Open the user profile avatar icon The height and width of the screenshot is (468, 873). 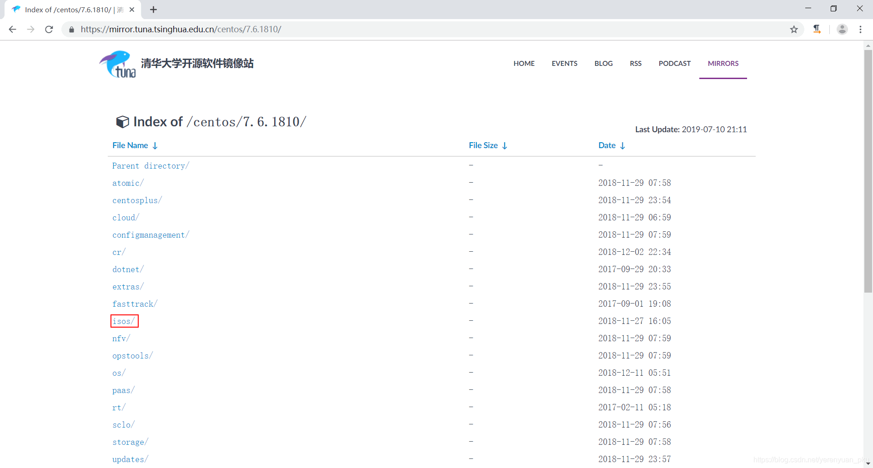[842, 29]
